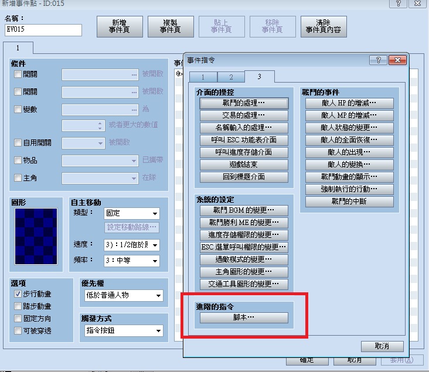Image resolution: width=429 pixels, height=372 pixels.
Task: Click the help icon in 事件指令 dialog
Action: pyautogui.click(x=378, y=60)
